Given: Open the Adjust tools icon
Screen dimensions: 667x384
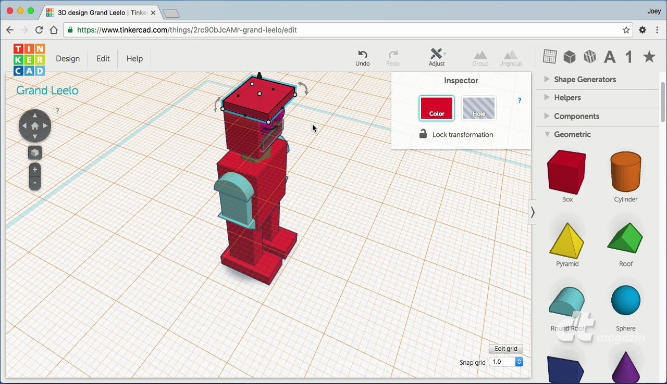Looking at the screenshot, I should point(436,54).
